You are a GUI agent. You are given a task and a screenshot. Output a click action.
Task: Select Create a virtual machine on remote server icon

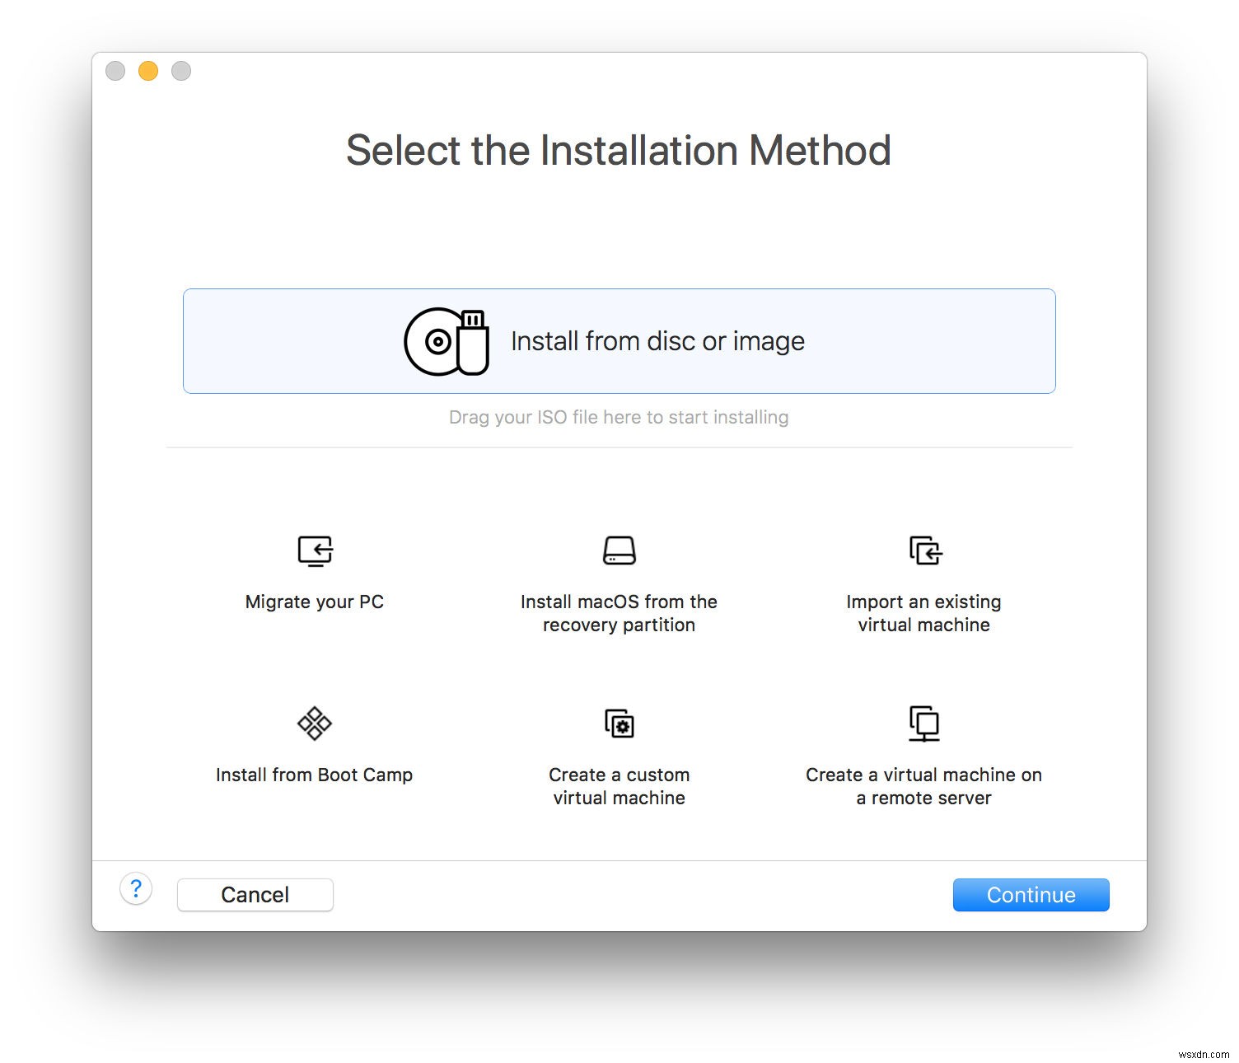(924, 723)
